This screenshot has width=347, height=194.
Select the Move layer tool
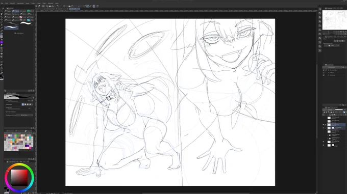pos(2,20)
